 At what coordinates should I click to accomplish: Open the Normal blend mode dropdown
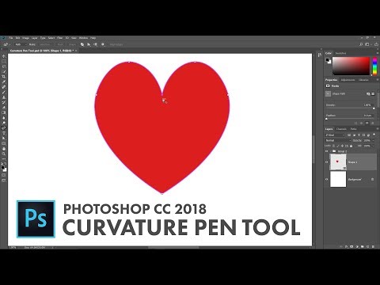338,140
